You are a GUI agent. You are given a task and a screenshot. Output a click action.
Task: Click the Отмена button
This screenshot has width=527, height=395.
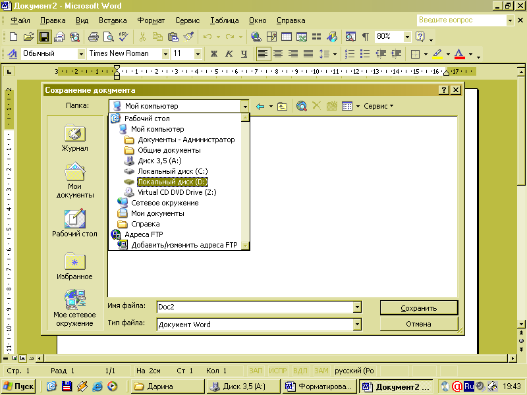click(419, 324)
